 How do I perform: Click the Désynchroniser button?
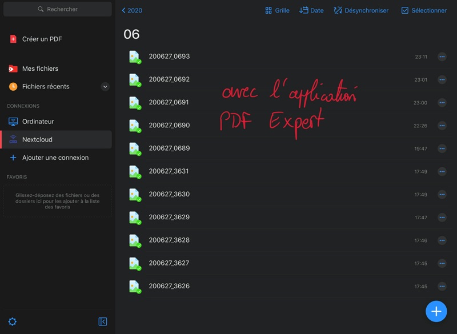(361, 10)
